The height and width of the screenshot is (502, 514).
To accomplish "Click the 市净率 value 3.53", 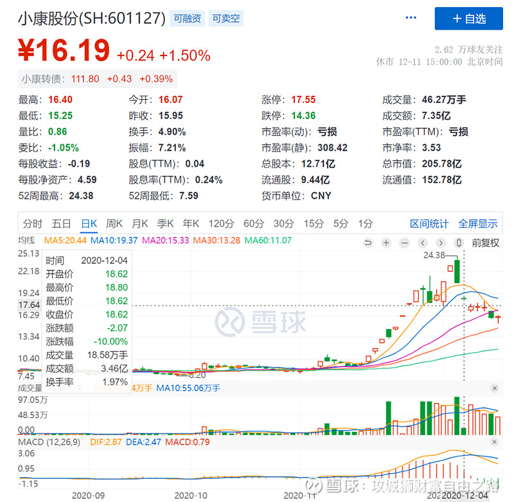I will (x=431, y=148).
